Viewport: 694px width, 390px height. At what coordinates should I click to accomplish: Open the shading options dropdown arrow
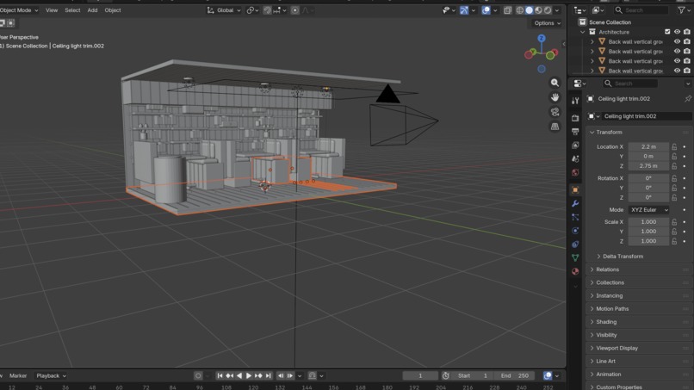point(557,10)
